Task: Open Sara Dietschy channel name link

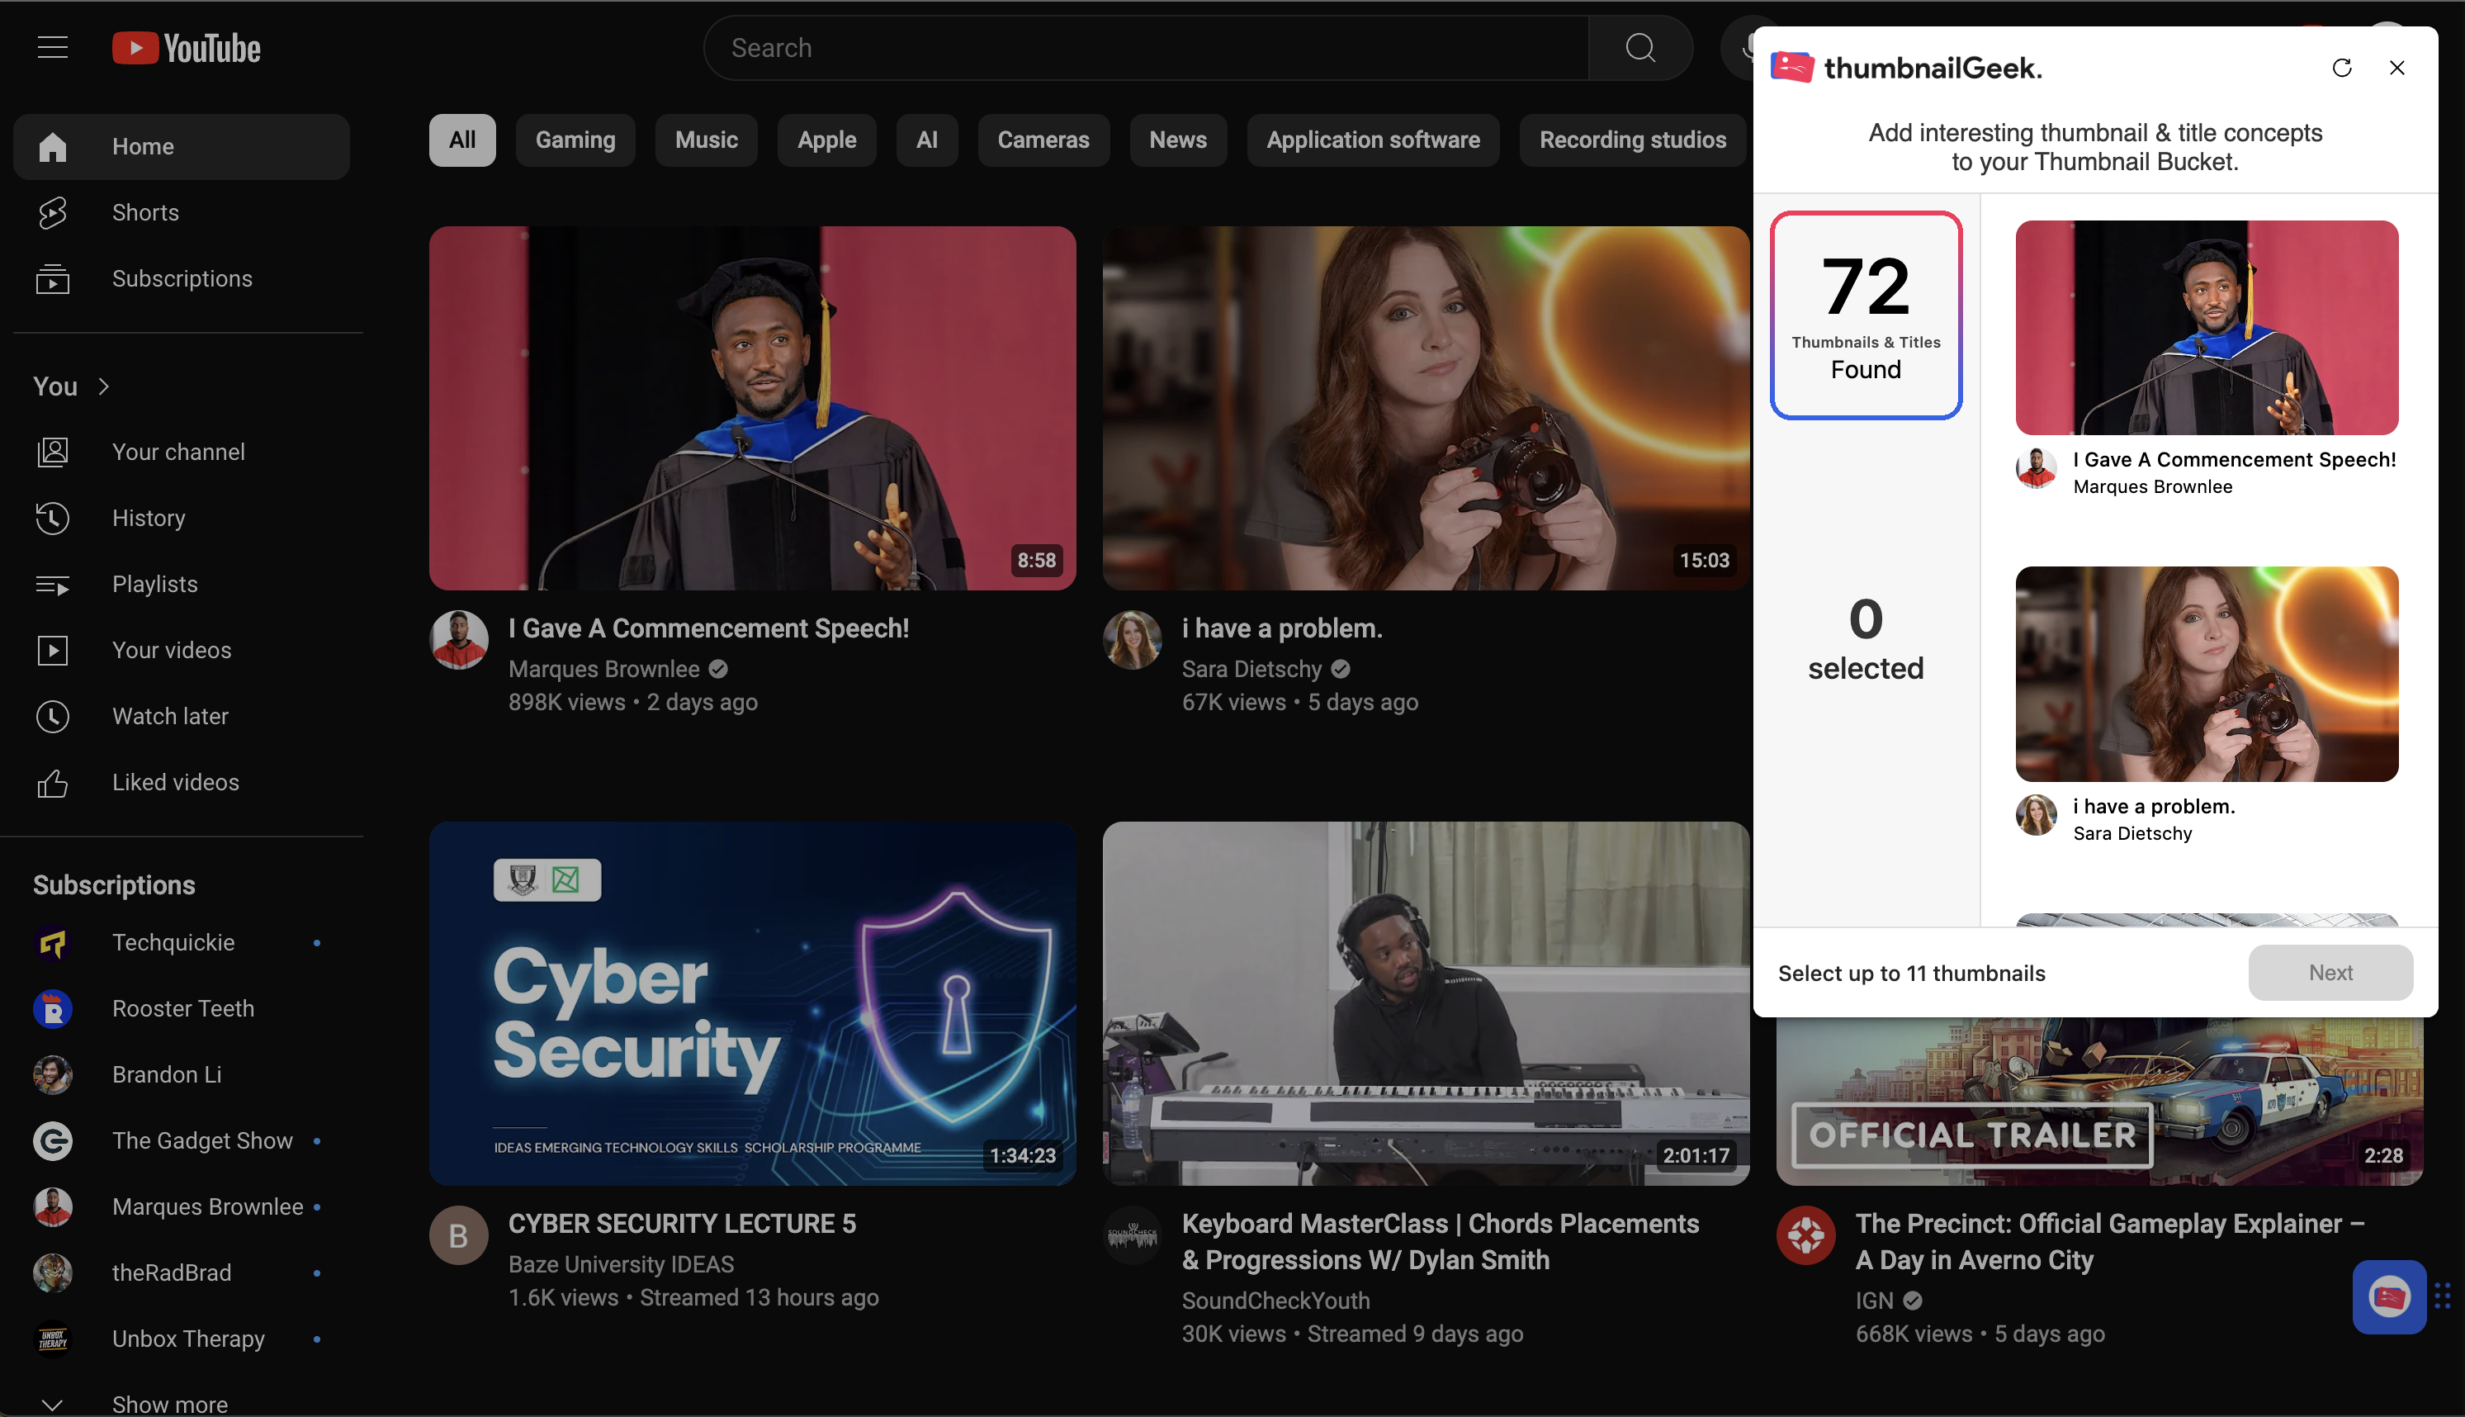Action: coord(1251,670)
